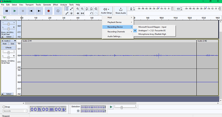Image resolution: width=222 pixels, height=117 pixels.
Task: Expand the Recording Channels submenu
Action: [x=118, y=32]
